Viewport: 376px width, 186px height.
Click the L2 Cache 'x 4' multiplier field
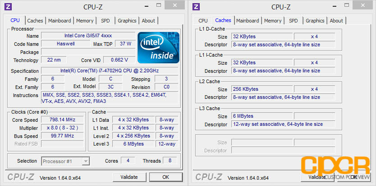tap(314, 89)
